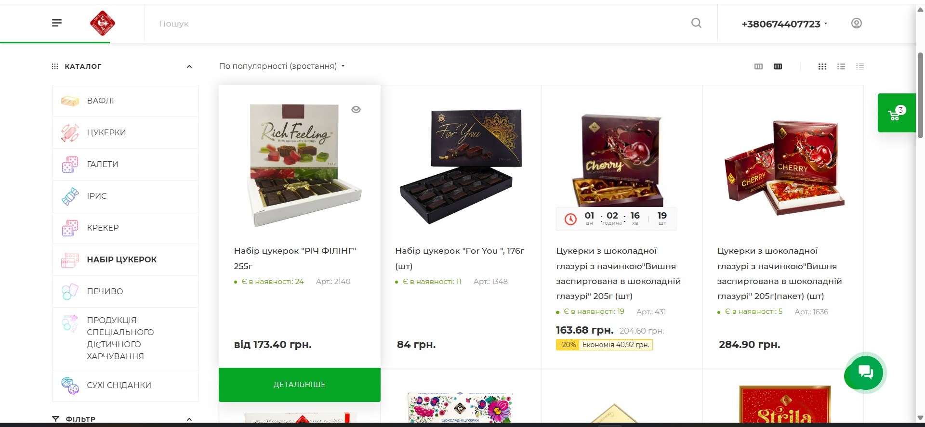This screenshot has width=925, height=427.
Task: Click the ДЕТАЛЬНІШЕ button
Action: 300,385
